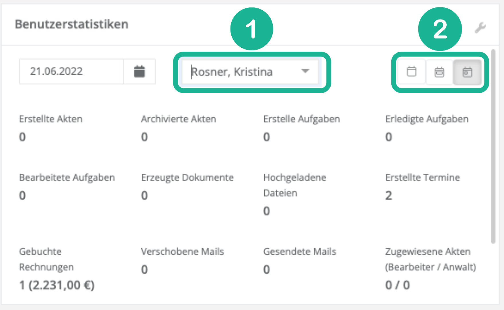
Task: Click the Benutzerstatistiken panel title
Action: click(72, 24)
